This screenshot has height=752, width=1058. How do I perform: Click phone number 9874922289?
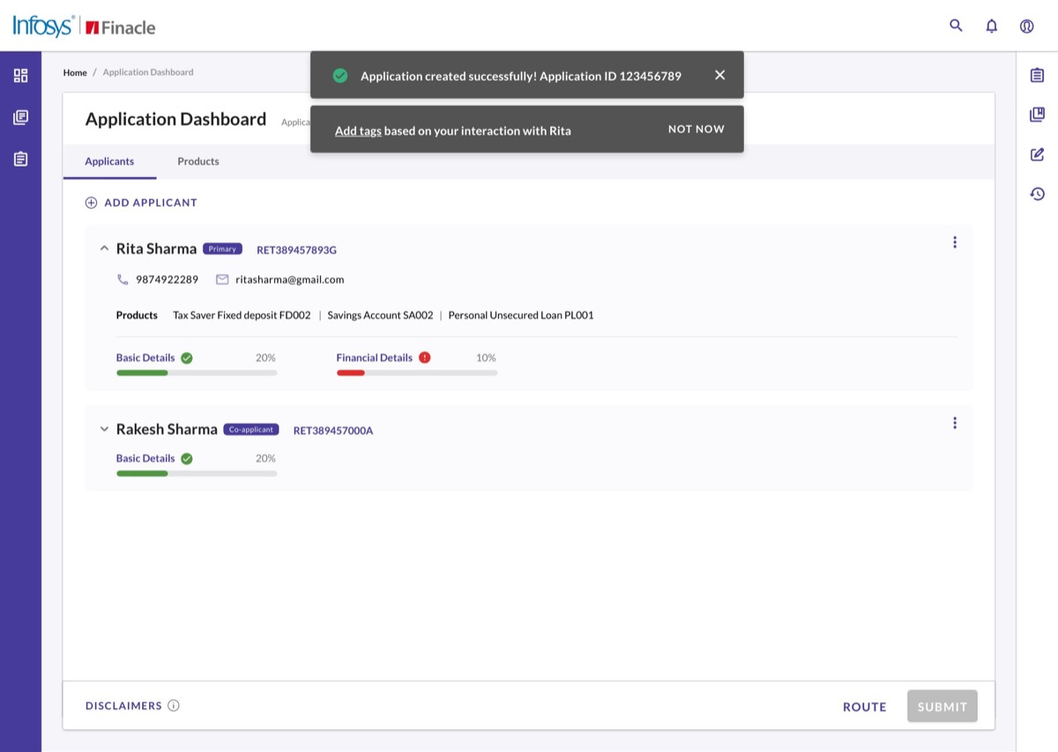click(168, 279)
